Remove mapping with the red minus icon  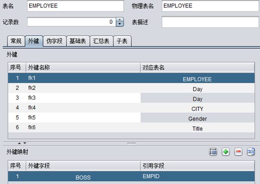point(238,152)
